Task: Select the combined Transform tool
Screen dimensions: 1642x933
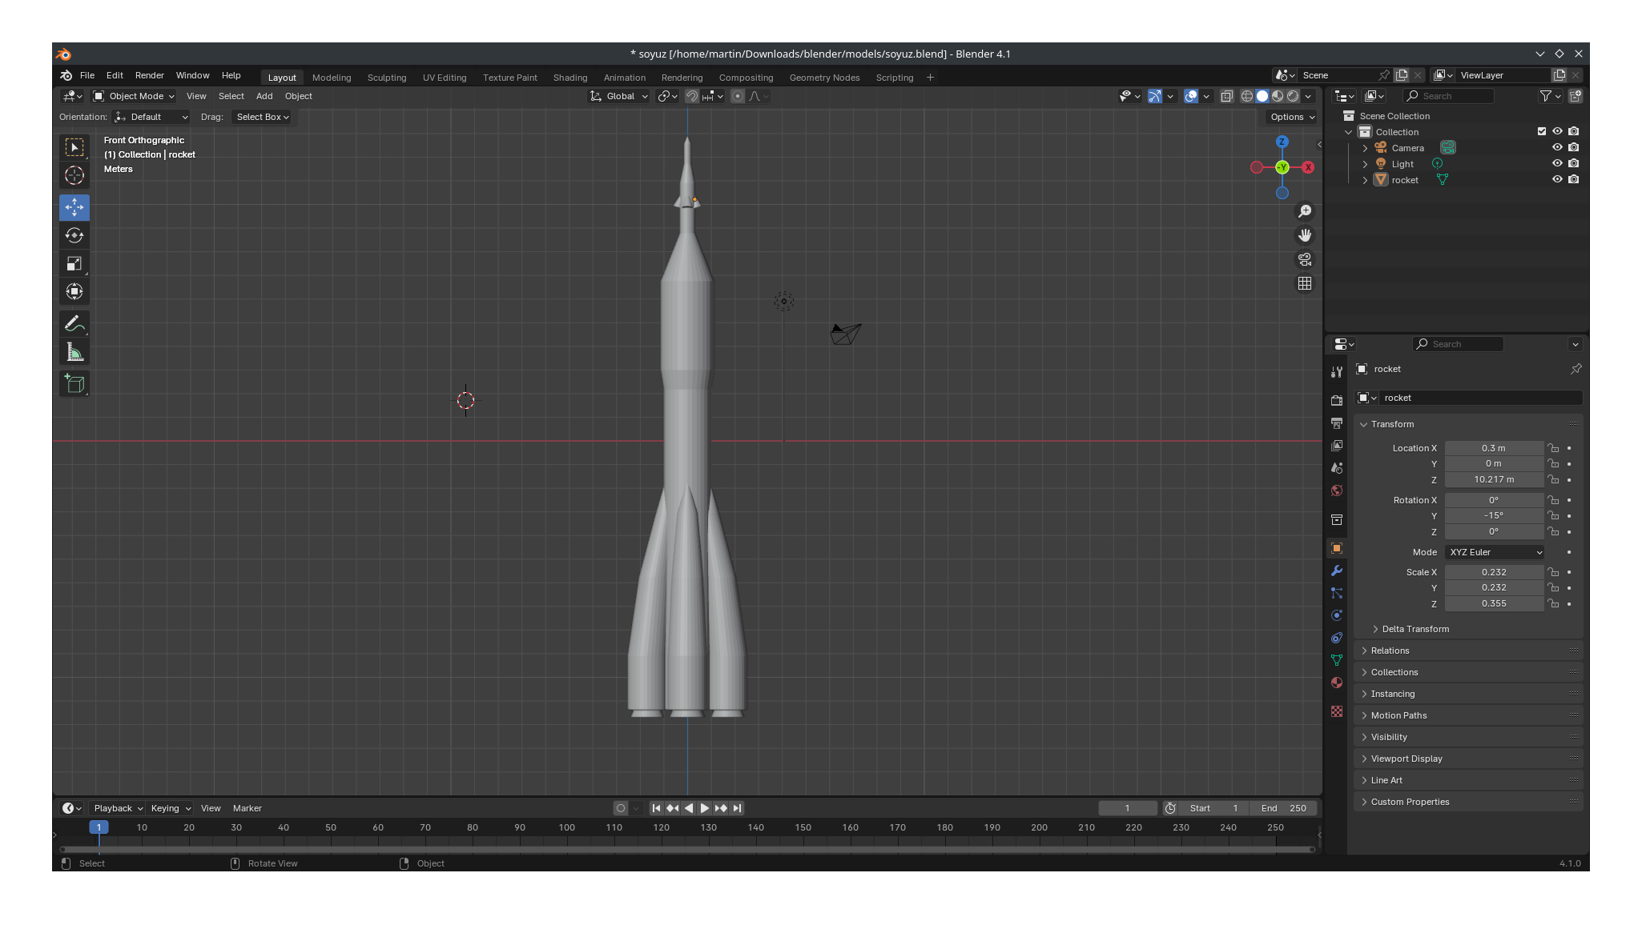Action: [74, 291]
